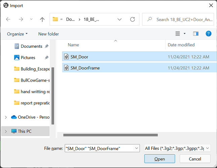Click the horizontal scrollbar in file list
Viewport: 217px width, 168px height.
point(111,135)
